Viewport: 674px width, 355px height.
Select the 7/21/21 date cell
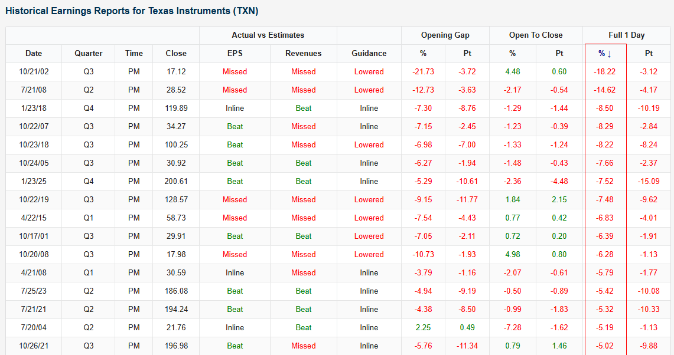[34, 309]
